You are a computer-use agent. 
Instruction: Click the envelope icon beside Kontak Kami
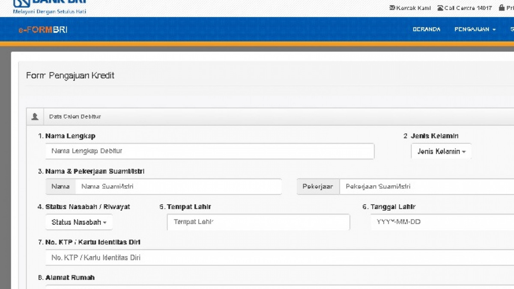click(392, 8)
